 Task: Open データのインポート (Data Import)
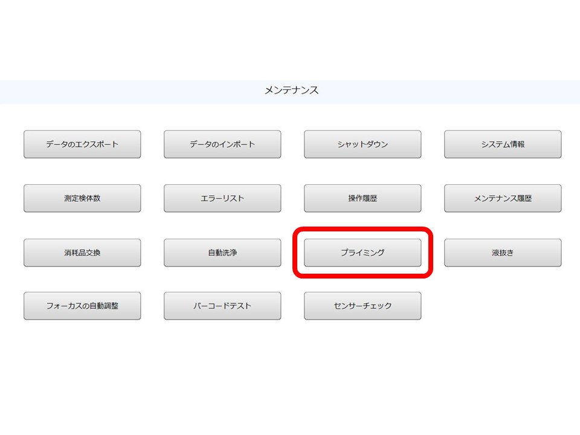(222, 144)
